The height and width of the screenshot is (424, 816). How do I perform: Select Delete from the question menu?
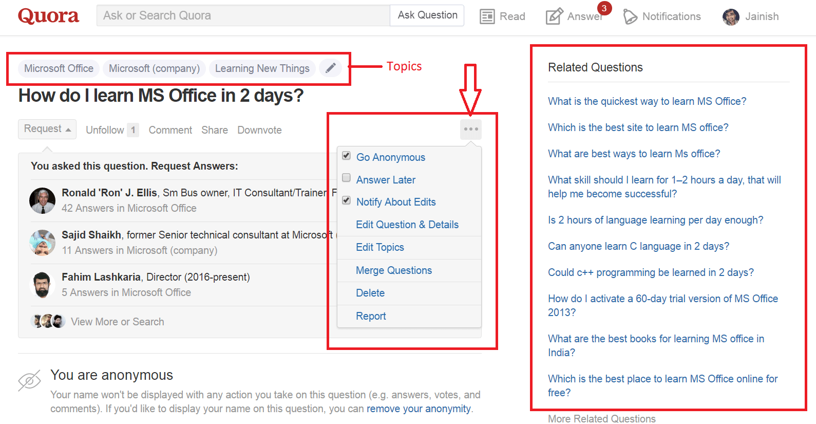370,293
